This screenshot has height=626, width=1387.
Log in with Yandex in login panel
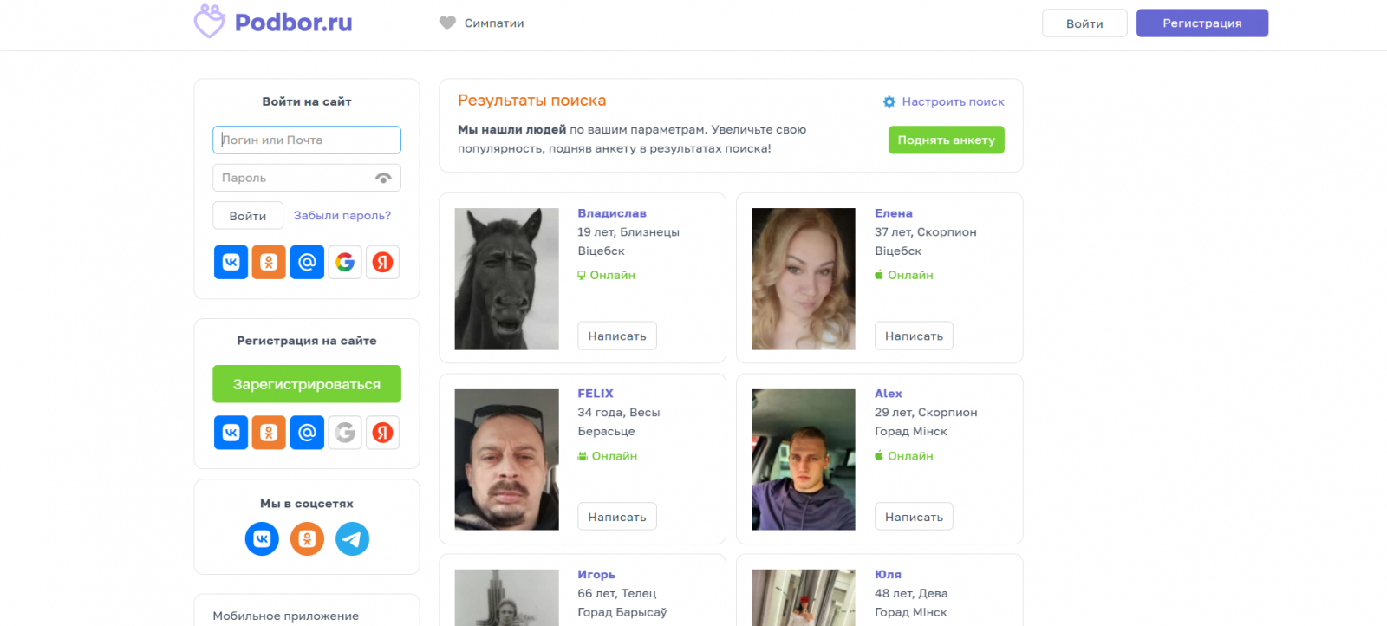tap(383, 262)
